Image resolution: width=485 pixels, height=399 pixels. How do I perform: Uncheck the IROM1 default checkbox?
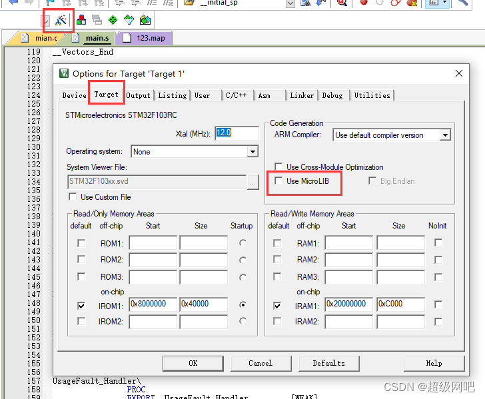(x=81, y=306)
